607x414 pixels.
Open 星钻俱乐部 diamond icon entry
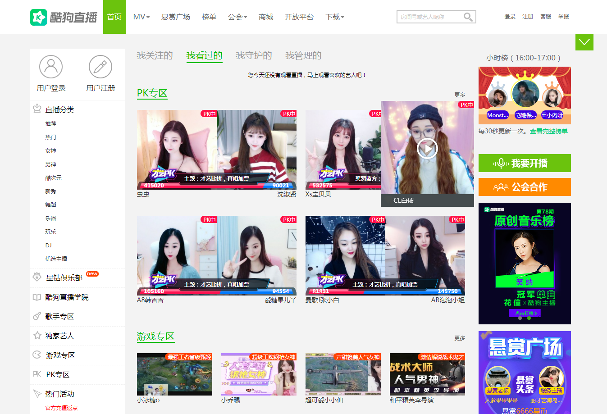point(37,277)
